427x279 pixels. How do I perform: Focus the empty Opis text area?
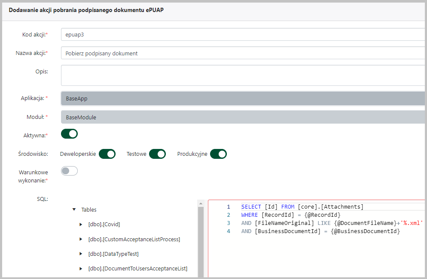[243, 76]
